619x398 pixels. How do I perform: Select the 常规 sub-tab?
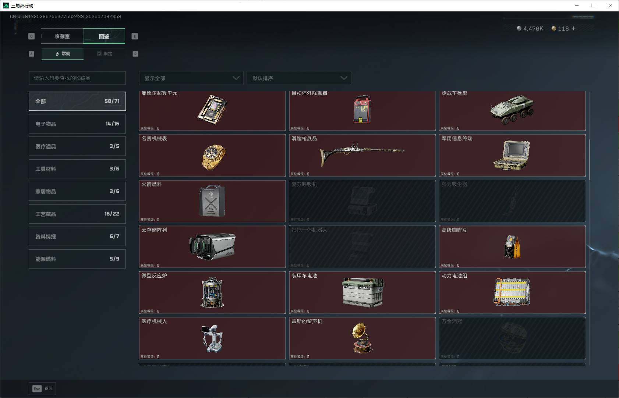tap(63, 54)
